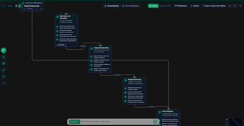The height and width of the screenshot is (126, 244).
Task: Select step Notify the dashboard and budget engine
Action: [x=100, y=70]
